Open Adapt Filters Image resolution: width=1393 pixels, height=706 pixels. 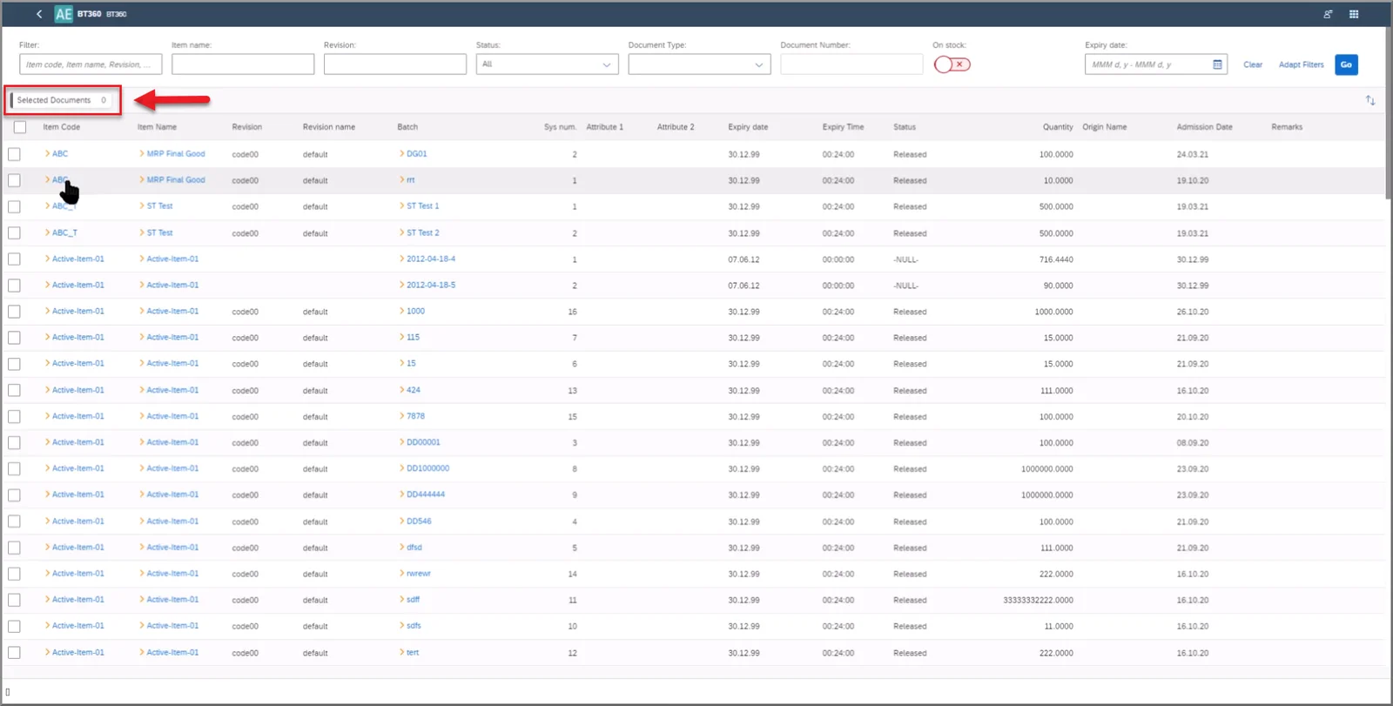(x=1301, y=64)
